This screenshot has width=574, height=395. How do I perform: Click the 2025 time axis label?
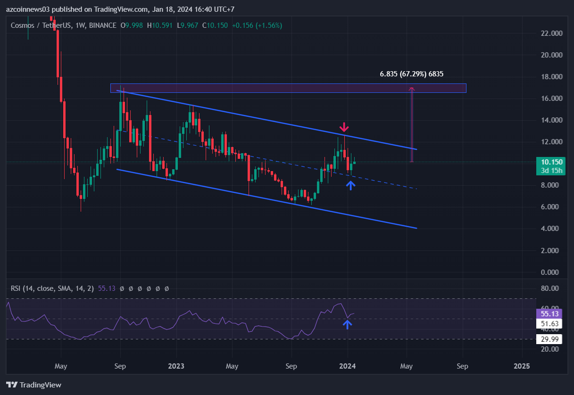[x=521, y=366]
